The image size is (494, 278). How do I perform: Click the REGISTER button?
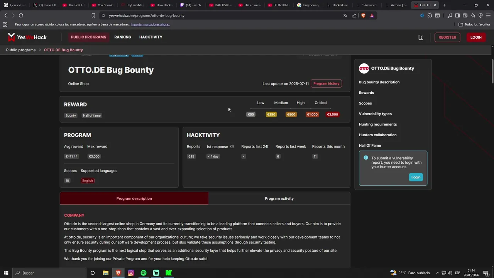(x=447, y=37)
